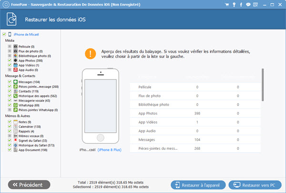The image size is (286, 193).
Task: Click the Bibliothèque photo flower icon
Action: click(x=16, y=56)
